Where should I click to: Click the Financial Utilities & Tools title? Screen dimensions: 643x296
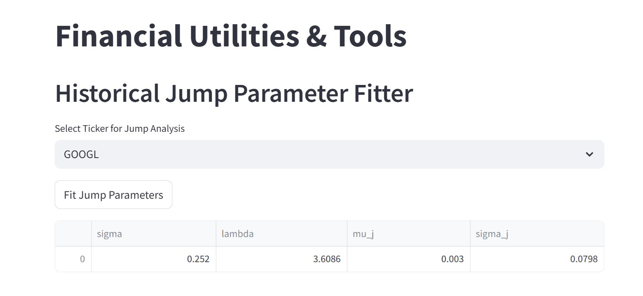[231, 36]
